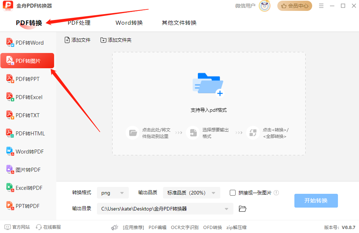This screenshot has height=233, width=359.
Task: Open the OCR文字识别 link
Action: click(185, 227)
